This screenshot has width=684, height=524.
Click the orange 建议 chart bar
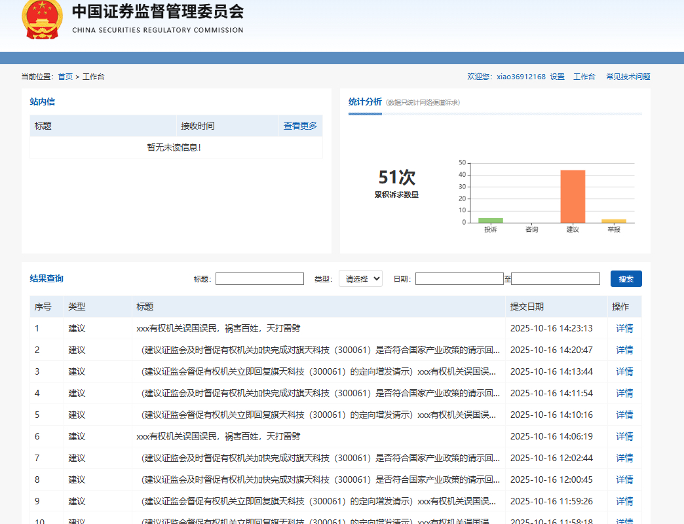[573, 196]
